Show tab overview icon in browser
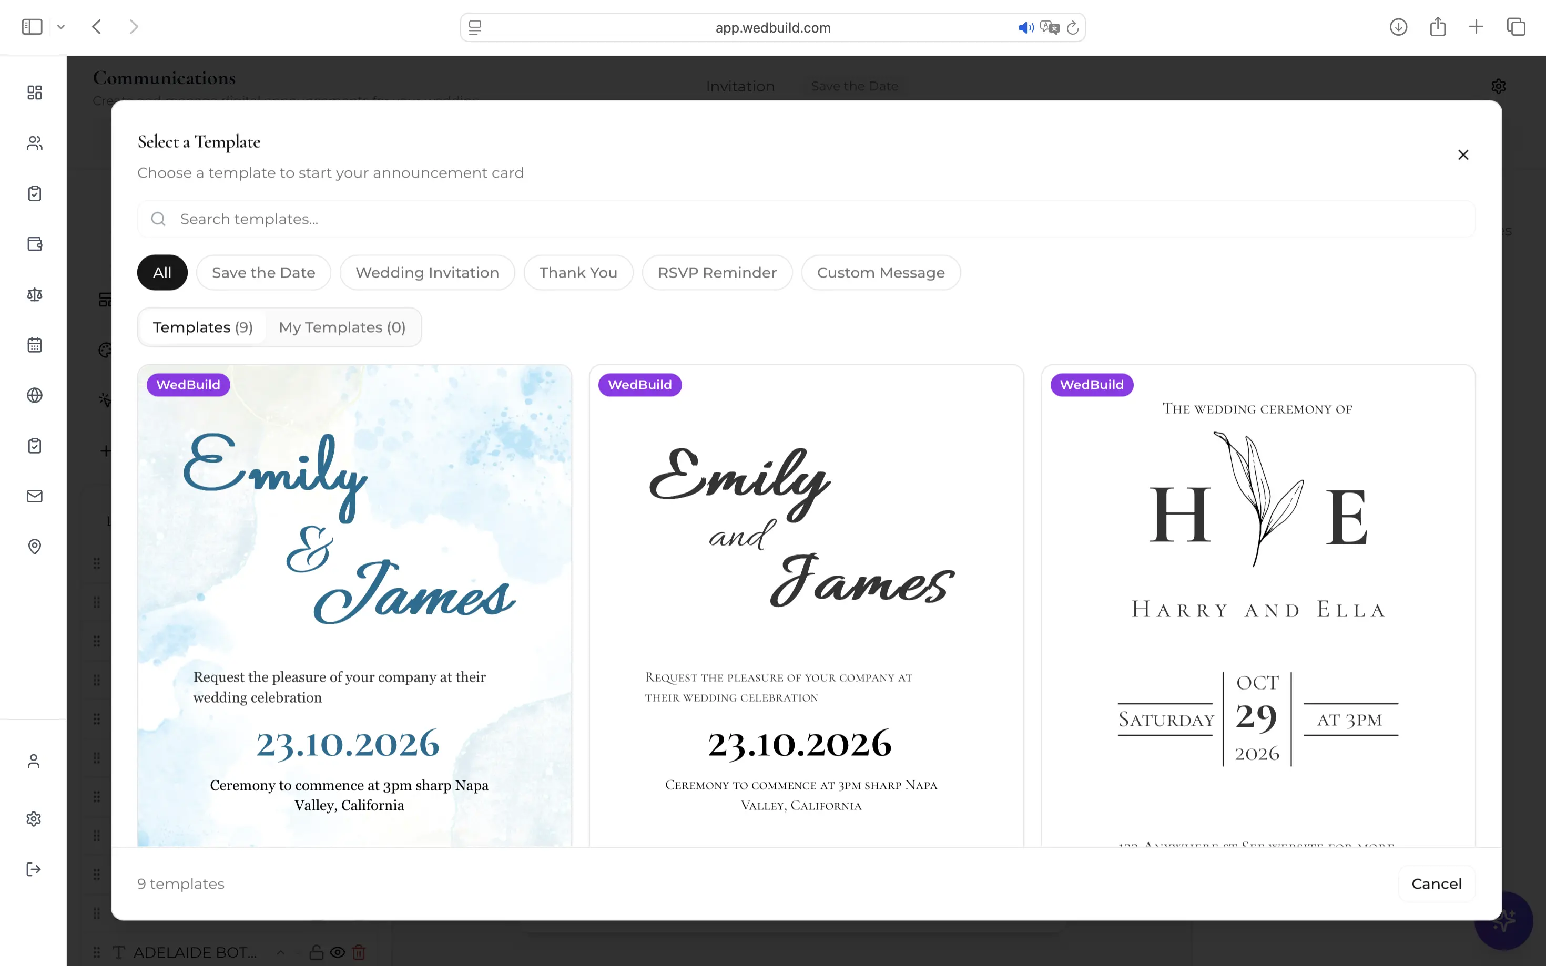 click(x=1516, y=27)
